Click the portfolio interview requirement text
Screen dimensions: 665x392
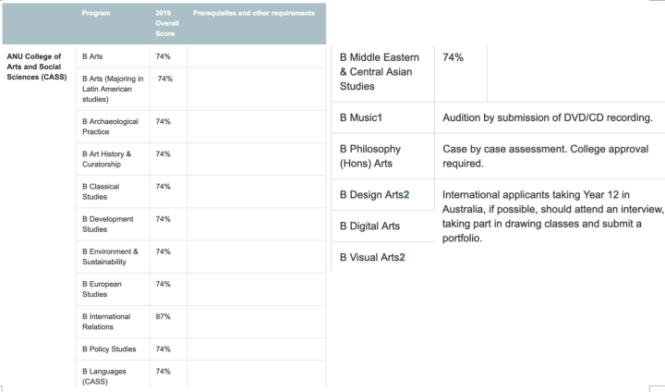(x=552, y=216)
